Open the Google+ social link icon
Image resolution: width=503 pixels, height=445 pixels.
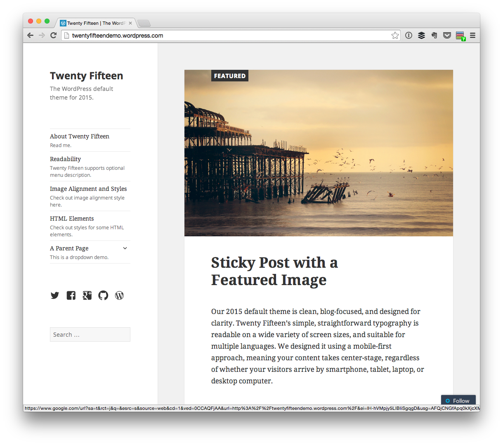87,295
